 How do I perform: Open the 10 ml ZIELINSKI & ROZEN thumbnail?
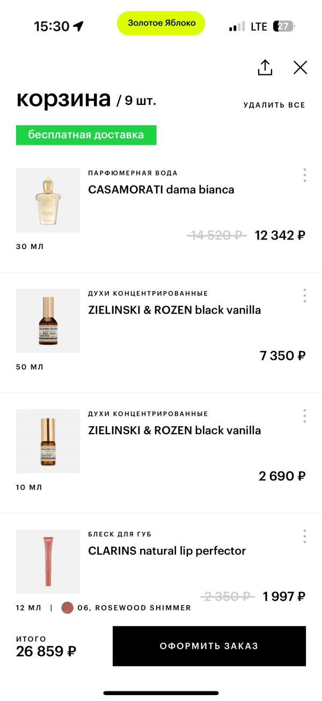(x=48, y=441)
